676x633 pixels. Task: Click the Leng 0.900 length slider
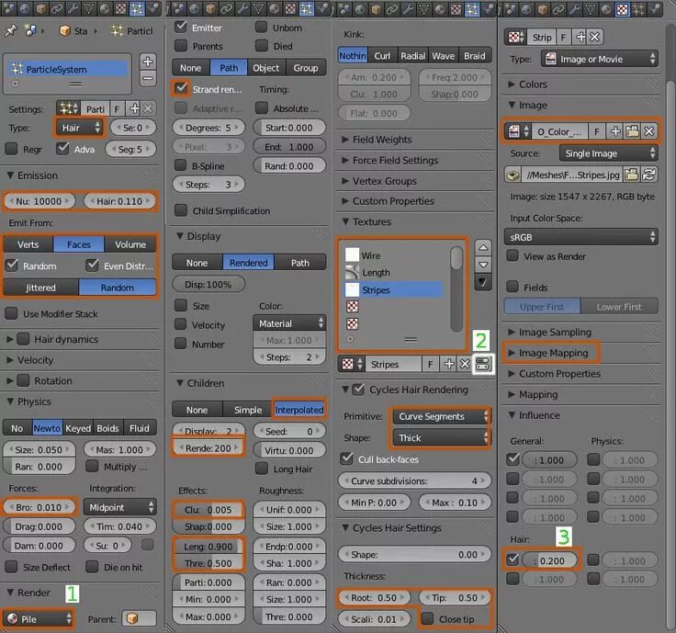208,547
